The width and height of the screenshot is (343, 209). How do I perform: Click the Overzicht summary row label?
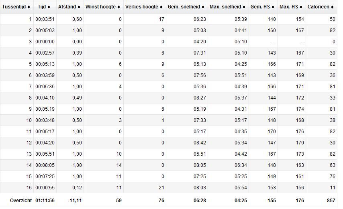point(21,201)
